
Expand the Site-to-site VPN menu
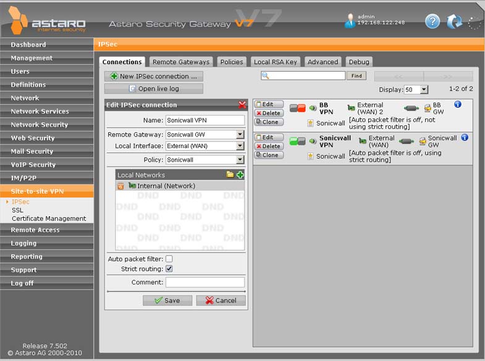47,191
